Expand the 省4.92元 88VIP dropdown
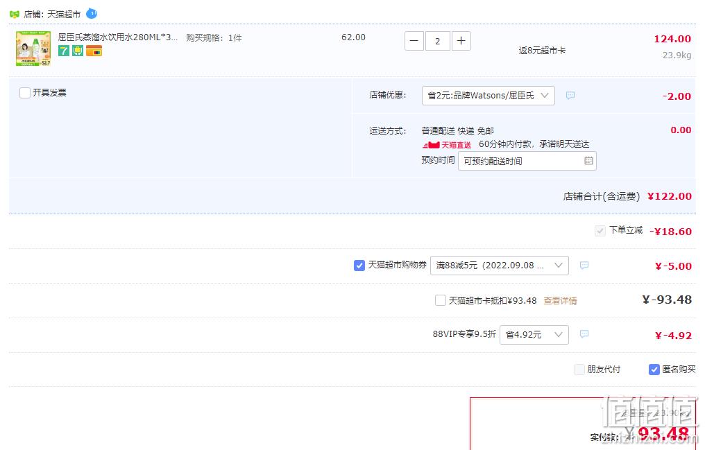705x450 pixels. 534,335
